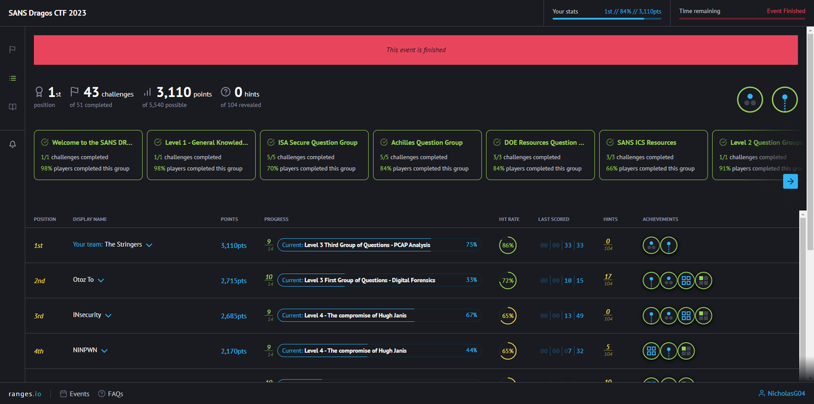Screen dimensions: 814x404
Task: Open Level 1 - General Knowled... group card
Action: click(201, 155)
